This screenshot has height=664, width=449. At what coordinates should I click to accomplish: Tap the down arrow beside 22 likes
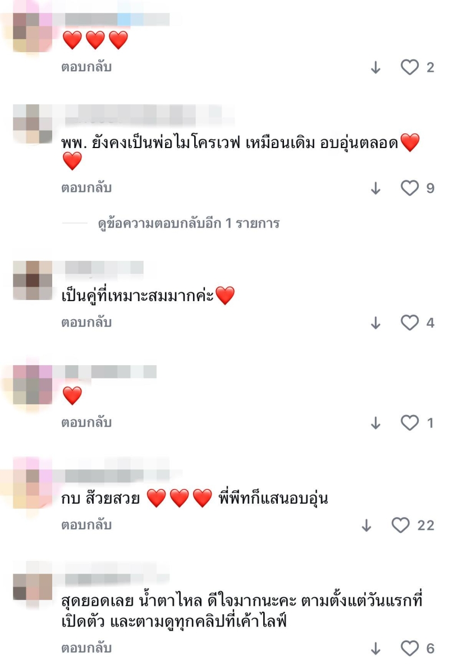366,525
